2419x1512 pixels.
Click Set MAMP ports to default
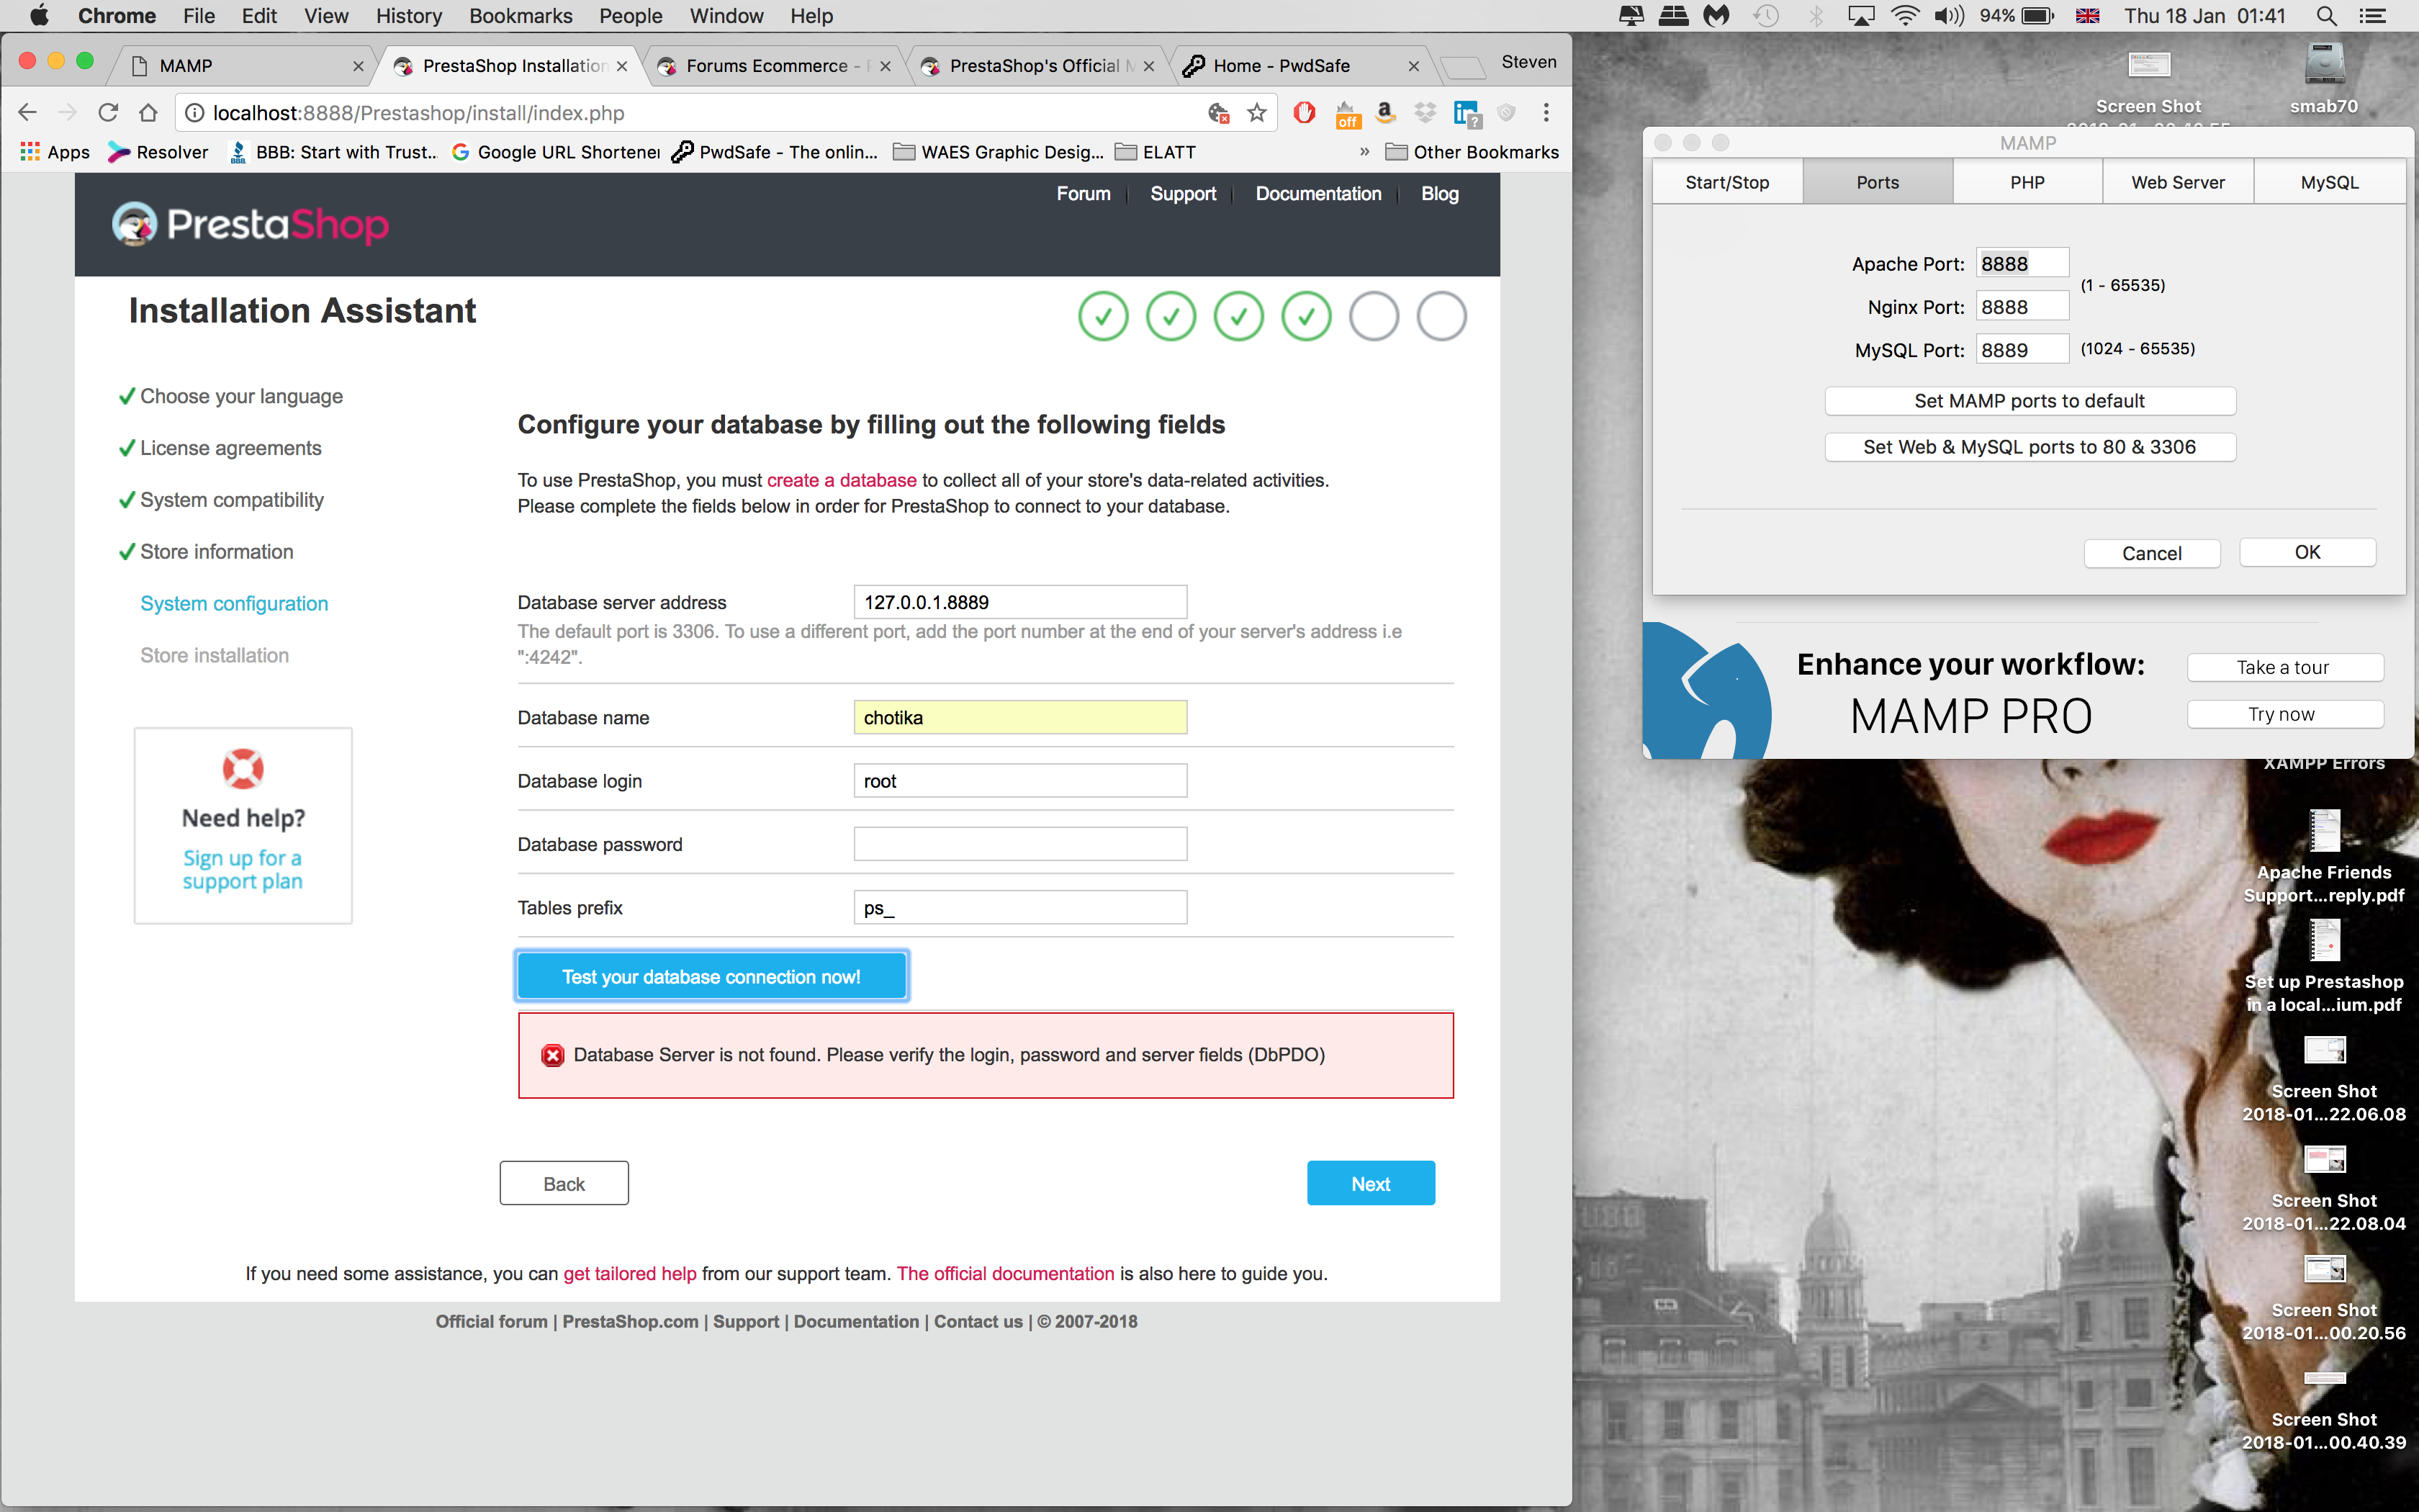point(2030,401)
